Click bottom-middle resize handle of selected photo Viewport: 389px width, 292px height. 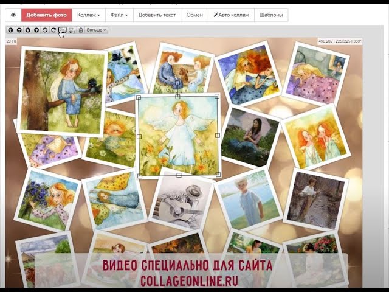pos(179,175)
